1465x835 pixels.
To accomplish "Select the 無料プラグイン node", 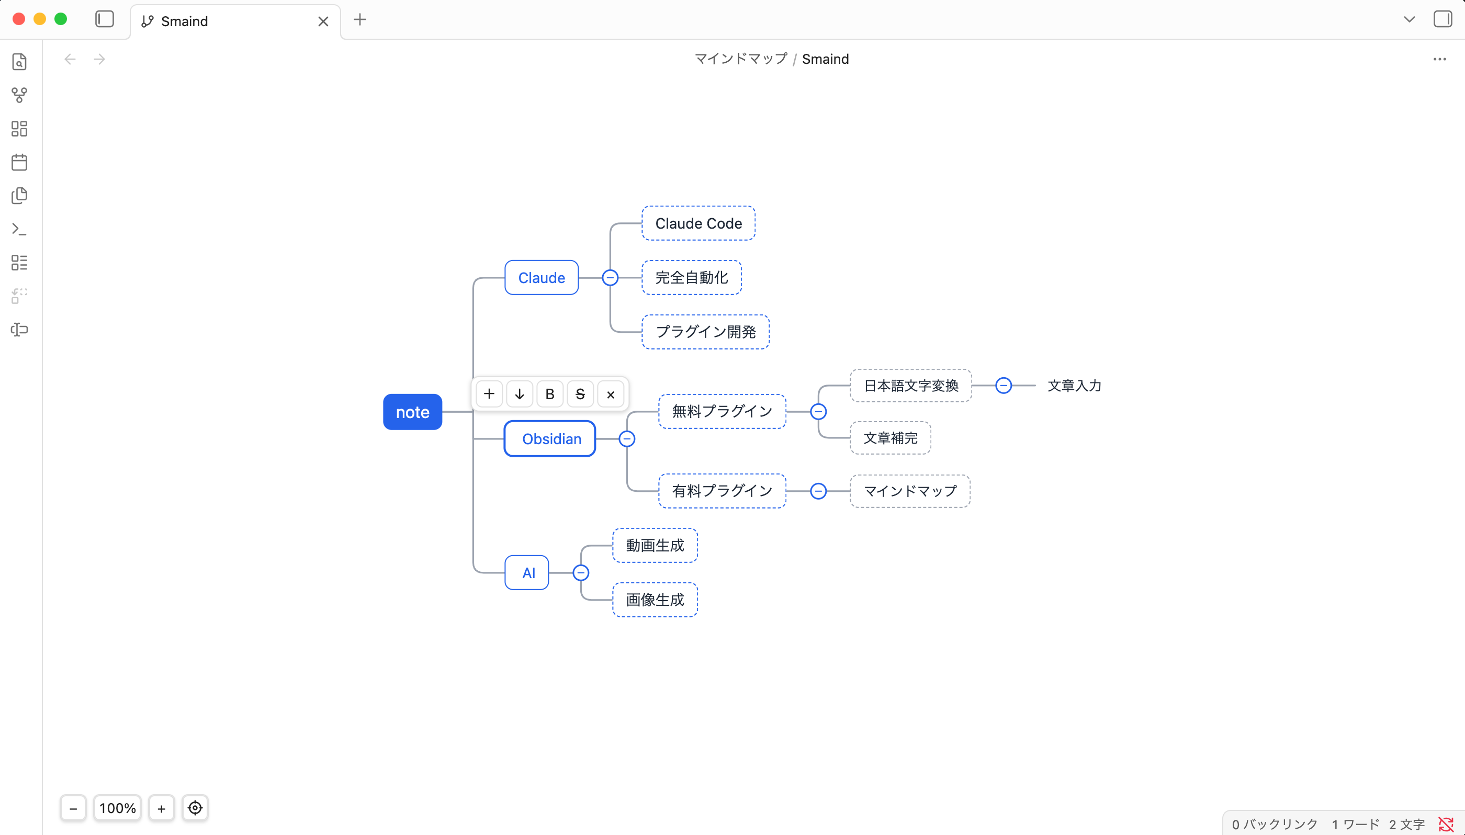I will [x=722, y=411].
